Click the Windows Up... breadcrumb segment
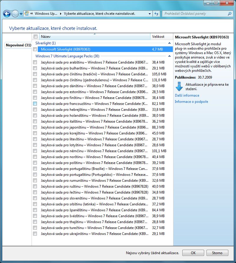 46,14
